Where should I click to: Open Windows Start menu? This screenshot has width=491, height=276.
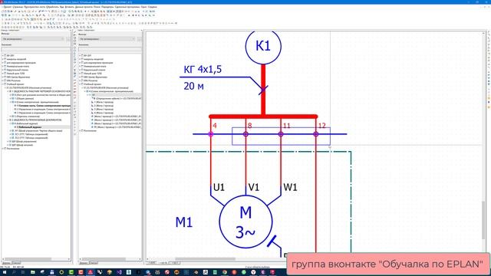pyautogui.click(x=4, y=272)
